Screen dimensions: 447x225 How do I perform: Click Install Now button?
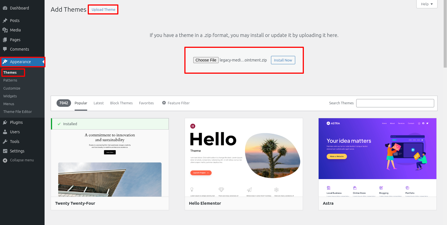coord(283,60)
